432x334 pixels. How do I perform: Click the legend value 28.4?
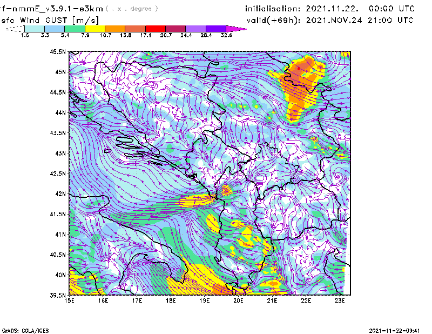[x=206, y=35]
